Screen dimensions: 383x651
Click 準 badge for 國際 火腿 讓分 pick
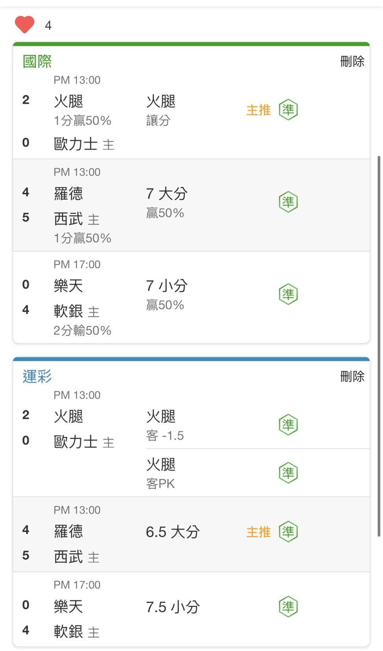tap(288, 110)
